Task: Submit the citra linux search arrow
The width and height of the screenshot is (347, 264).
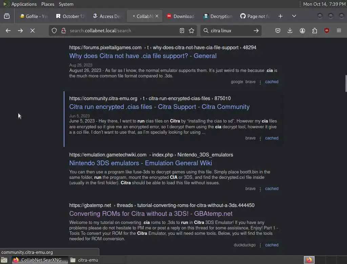Action: point(256,31)
